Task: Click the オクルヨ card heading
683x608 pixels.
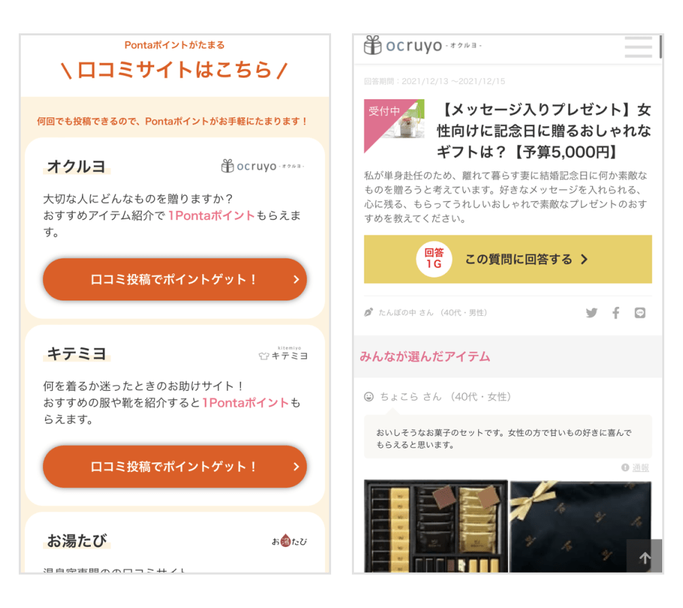Action: (76, 166)
